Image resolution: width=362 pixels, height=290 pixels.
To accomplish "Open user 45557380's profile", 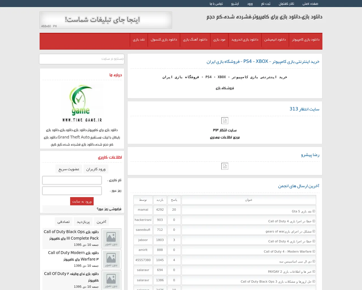I will pyautogui.click(x=143, y=260).
